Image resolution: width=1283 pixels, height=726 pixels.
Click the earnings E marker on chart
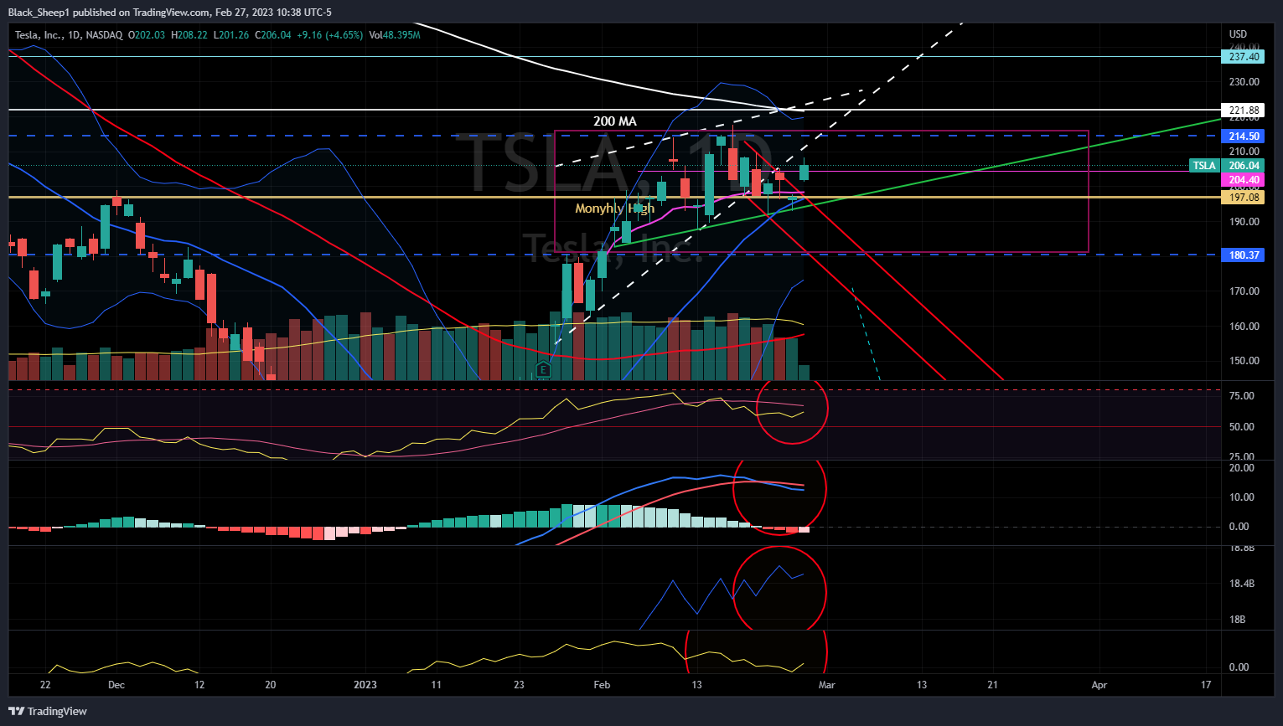click(x=543, y=369)
